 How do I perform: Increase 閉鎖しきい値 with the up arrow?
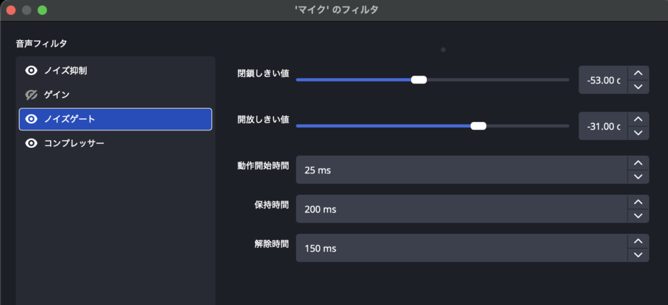tap(637, 74)
